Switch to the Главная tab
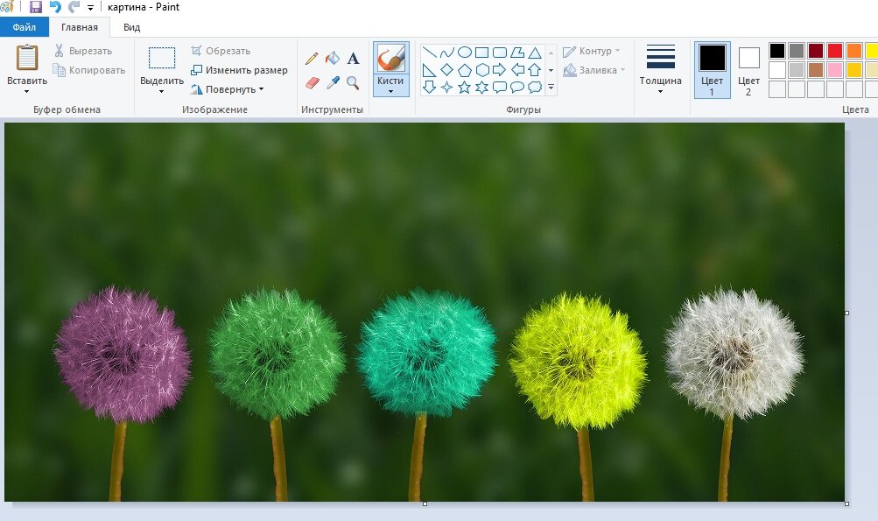 (x=80, y=27)
